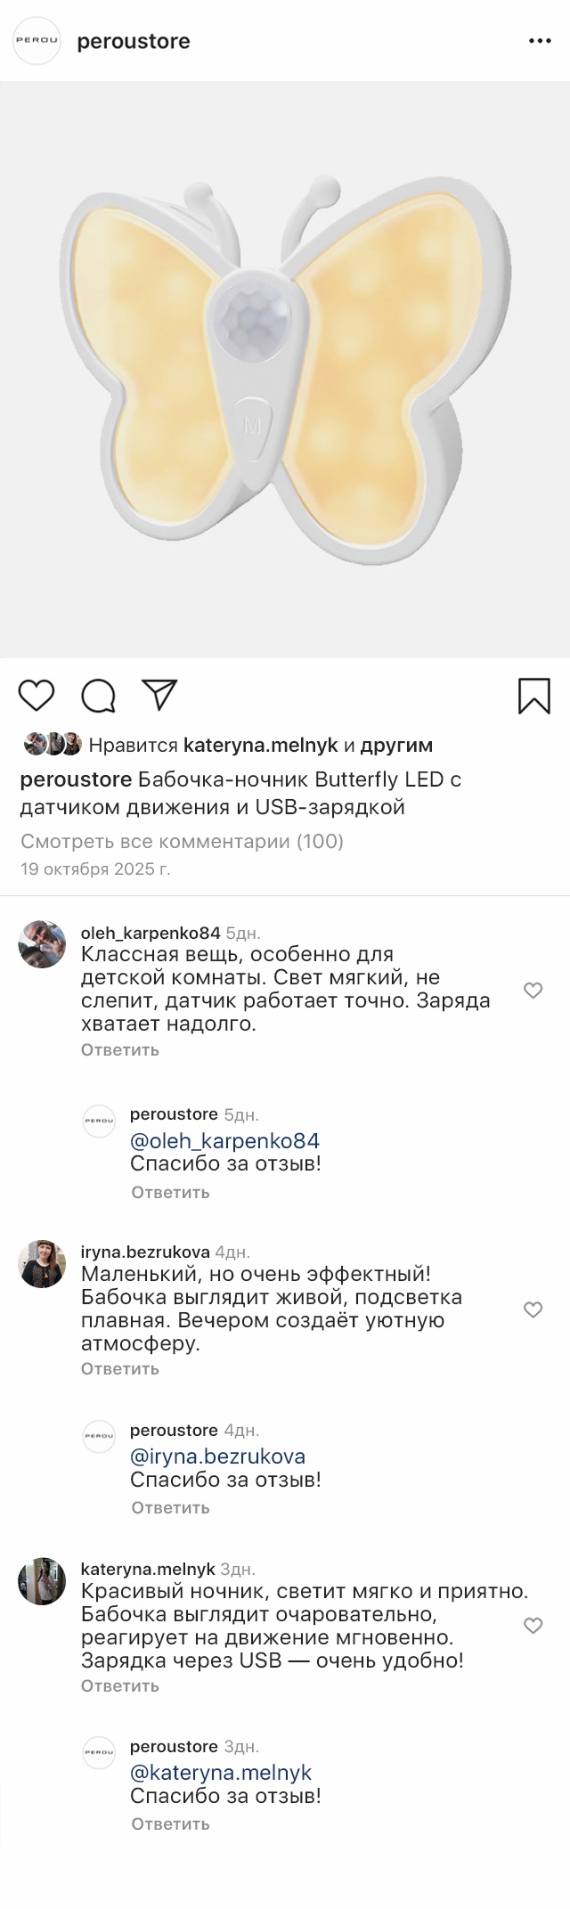Viewport: 570px width, 1909px height.
Task: Open the post comment bubble icon
Action: coord(98,696)
